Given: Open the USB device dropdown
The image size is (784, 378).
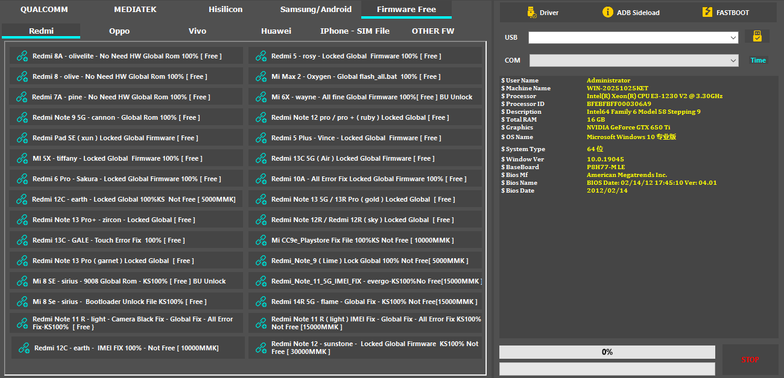Looking at the screenshot, I should click(x=633, y=37).
